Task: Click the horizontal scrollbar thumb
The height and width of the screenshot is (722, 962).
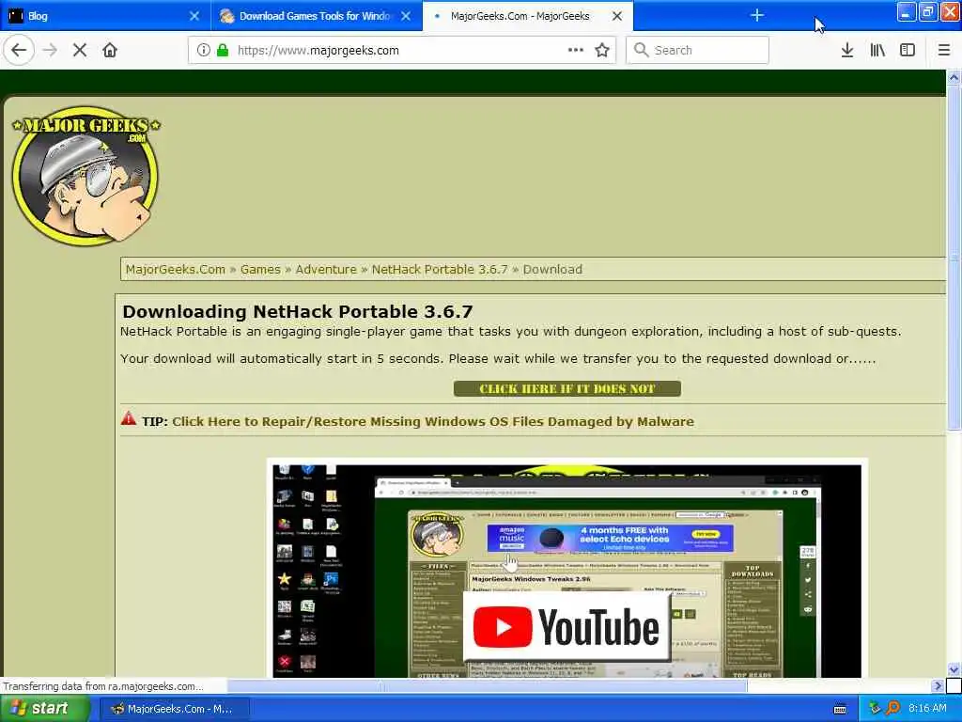Action: (x=488, y=685)
